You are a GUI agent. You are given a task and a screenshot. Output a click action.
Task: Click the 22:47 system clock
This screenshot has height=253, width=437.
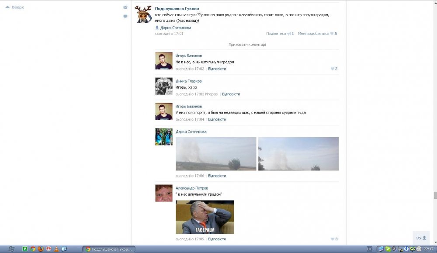(428, 249)
